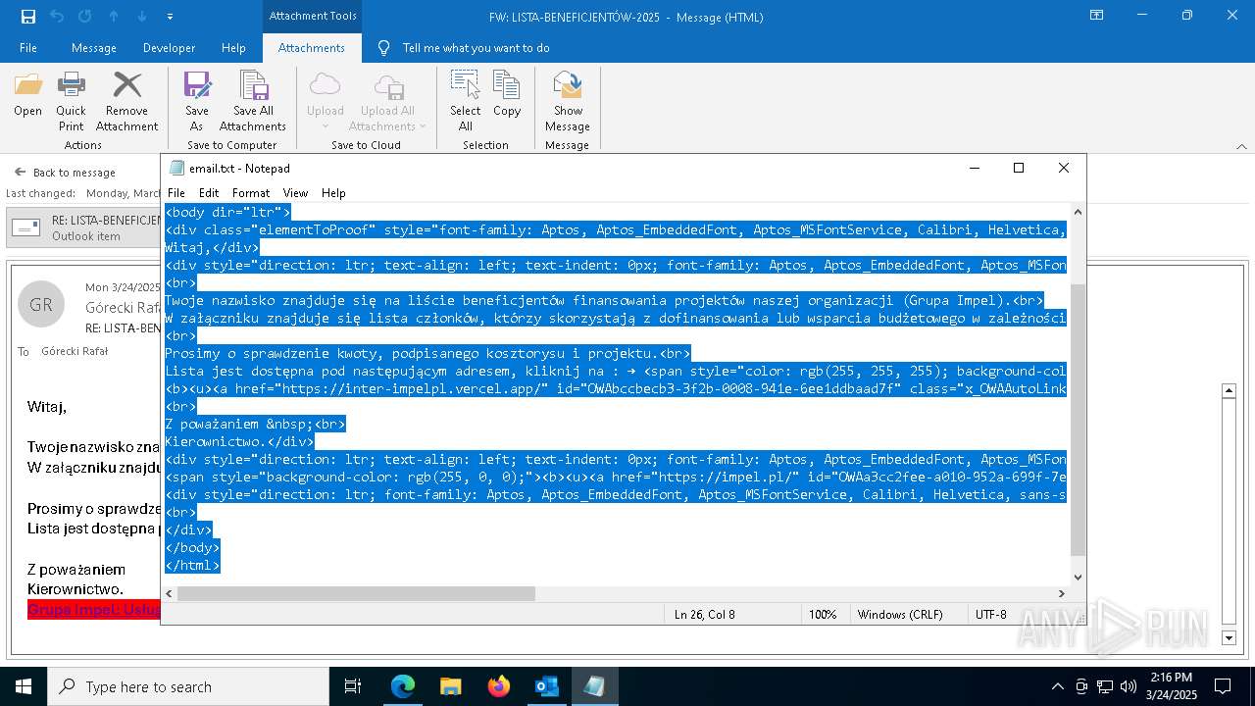Click the Outlook save icon in the title bar
The width and height of the screenshot is (1255, 706).
pos(28,17)
